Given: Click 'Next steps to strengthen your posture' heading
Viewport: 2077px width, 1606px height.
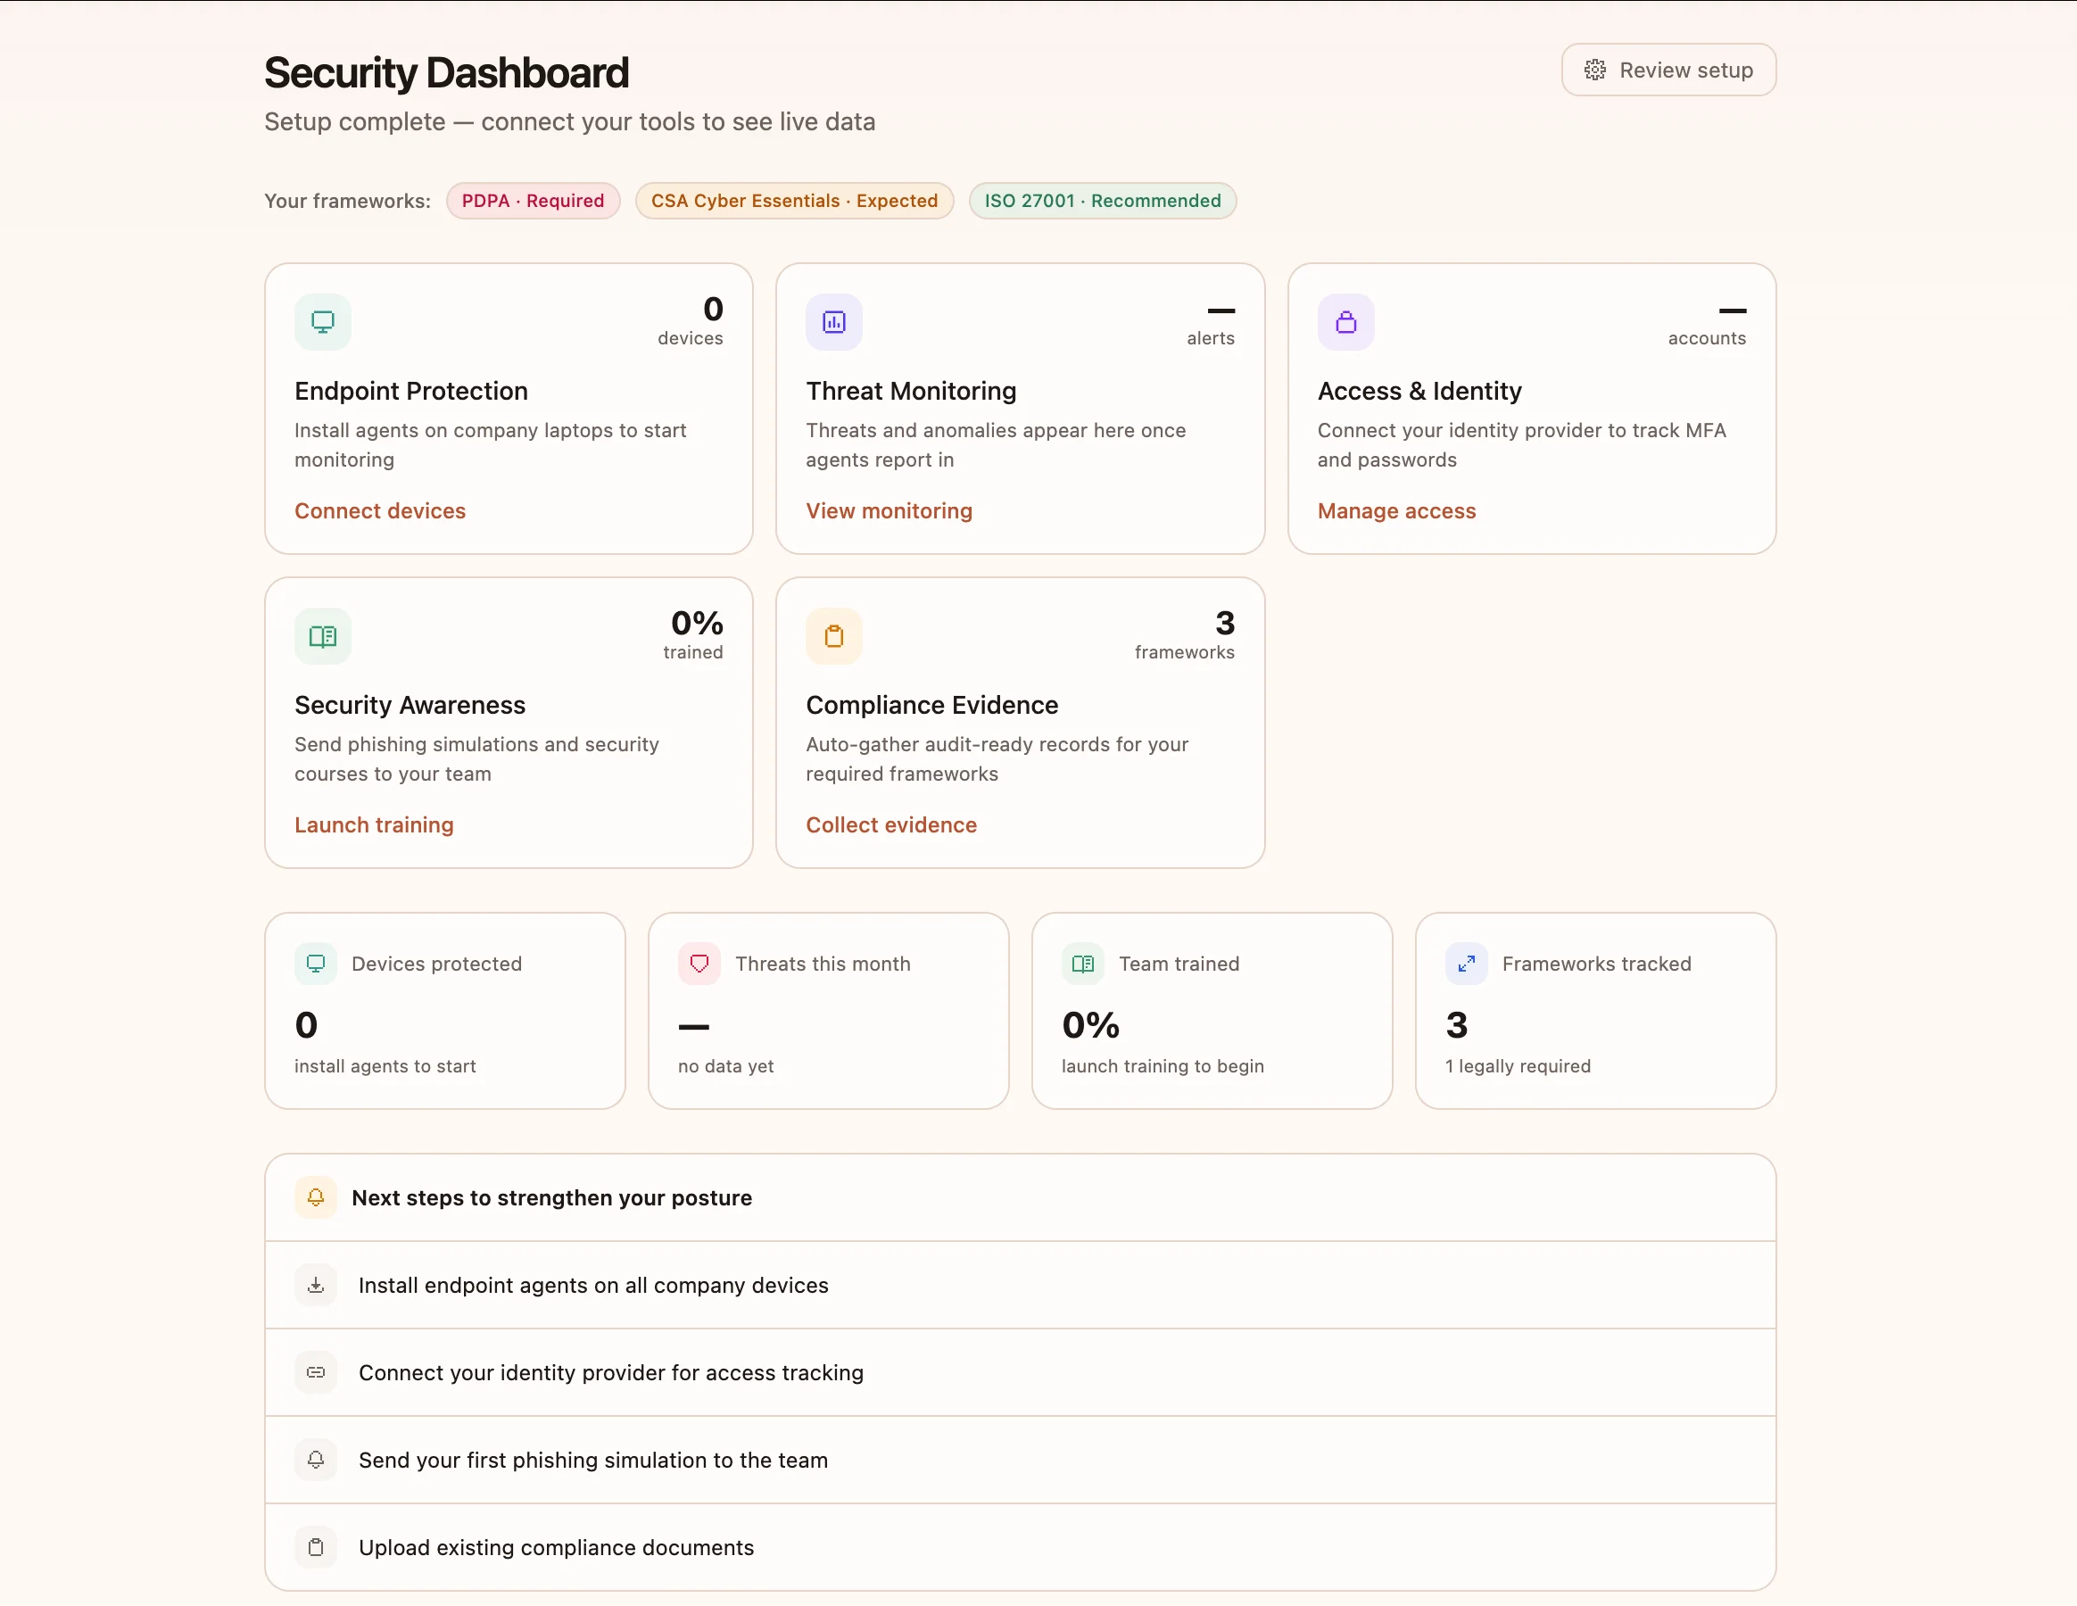Looking at the screenshot, I should pyautogui.click(x=551, y=1197).
